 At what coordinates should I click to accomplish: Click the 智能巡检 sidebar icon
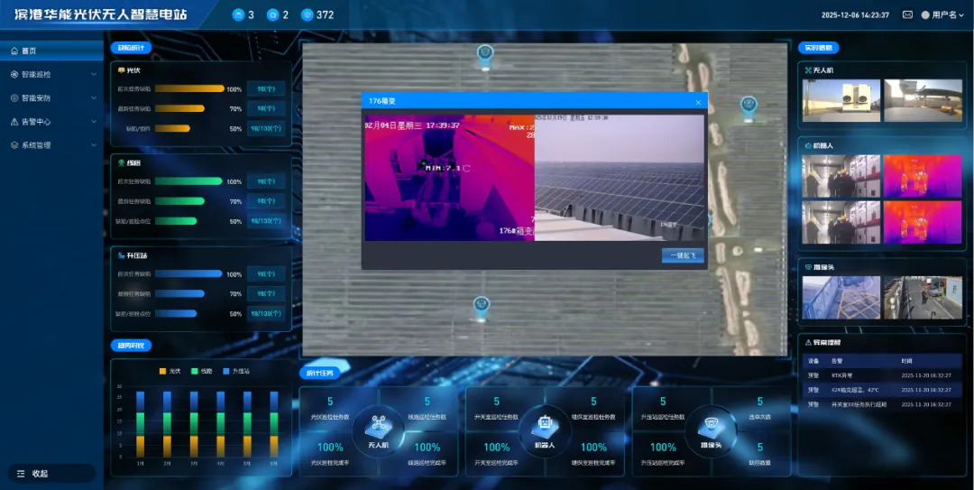(14, 74)
